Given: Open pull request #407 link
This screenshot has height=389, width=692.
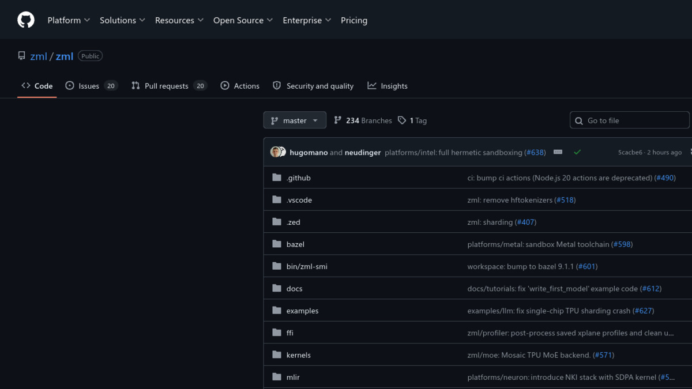Looking at the screenshot, I should (526, 222).
